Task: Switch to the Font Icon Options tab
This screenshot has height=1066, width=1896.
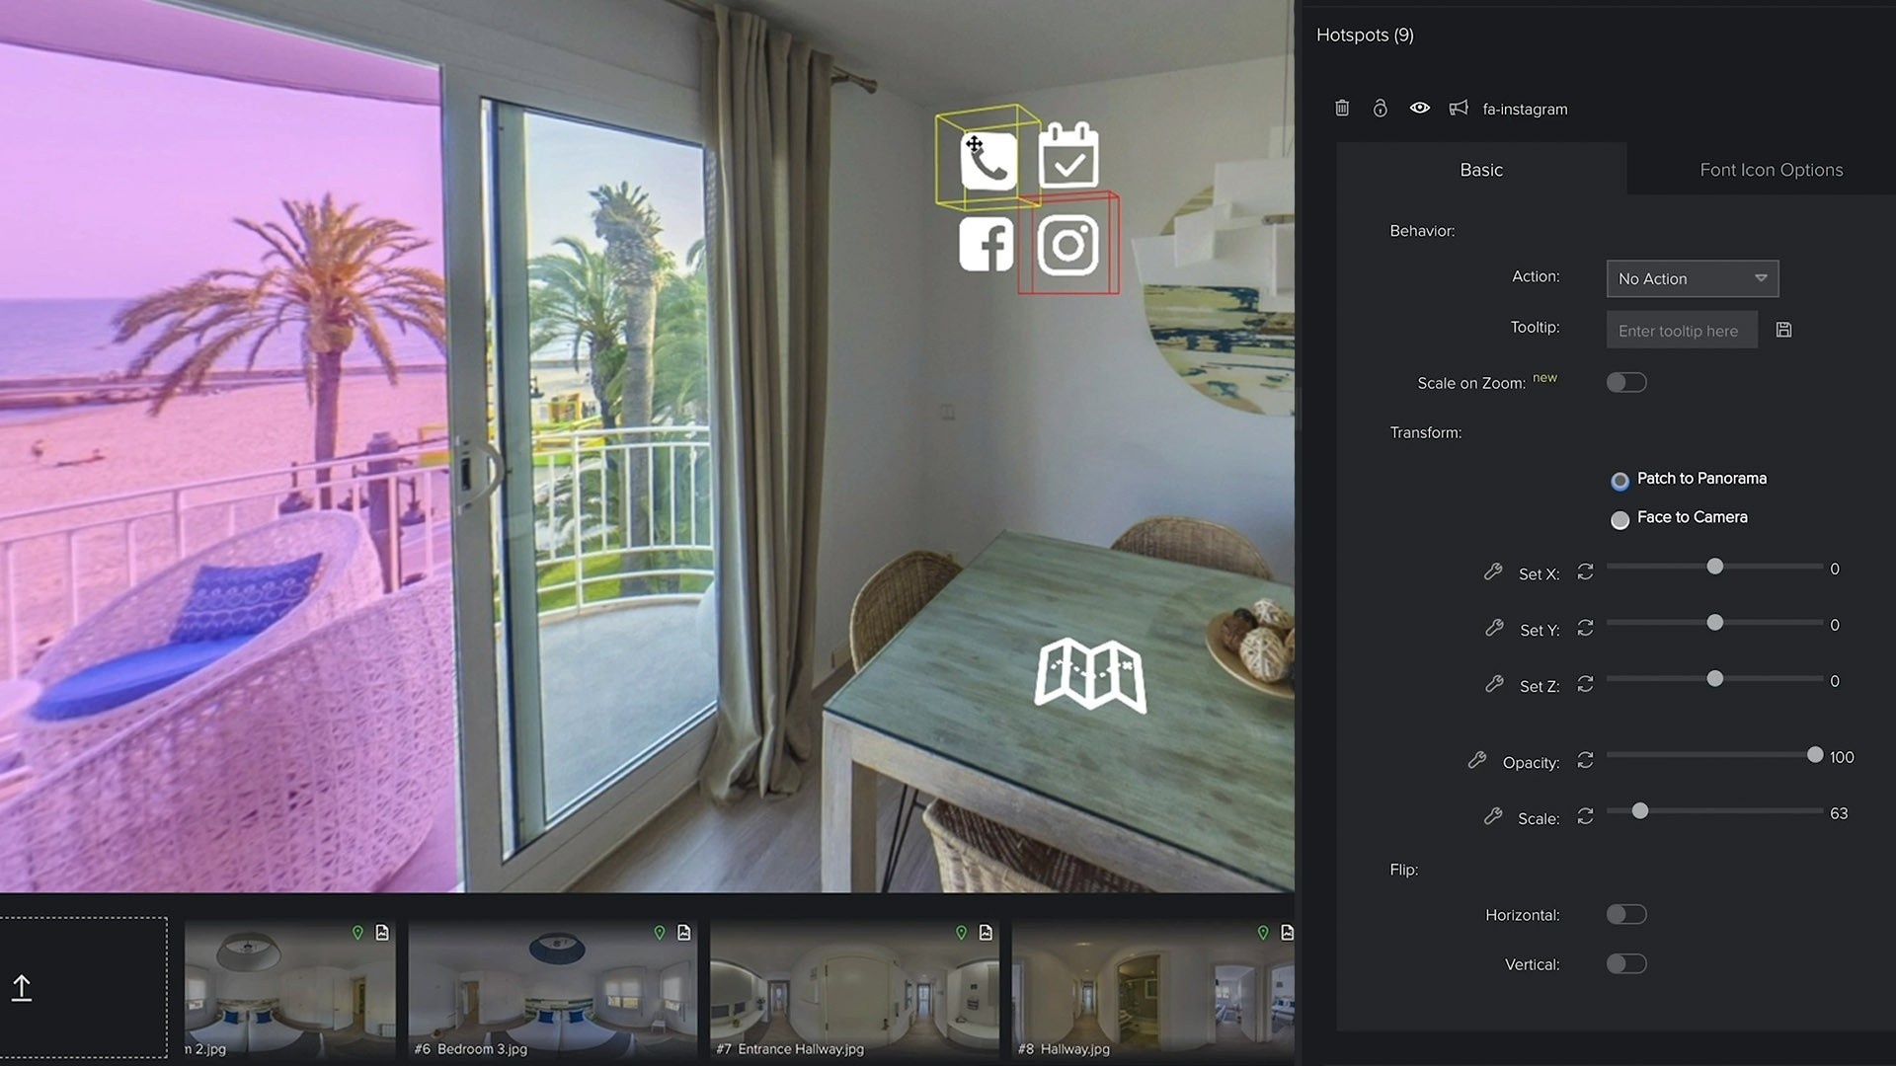Action: (x=1771, y=170)
